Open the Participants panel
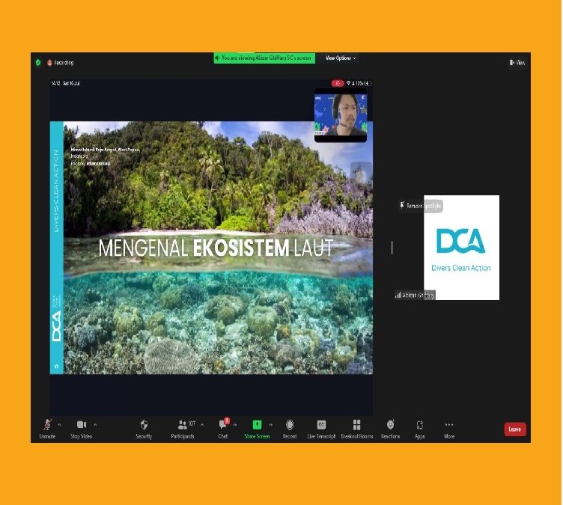Image resolution: width=563 pixels, height=505 pixels. click(x=183, y=429)
